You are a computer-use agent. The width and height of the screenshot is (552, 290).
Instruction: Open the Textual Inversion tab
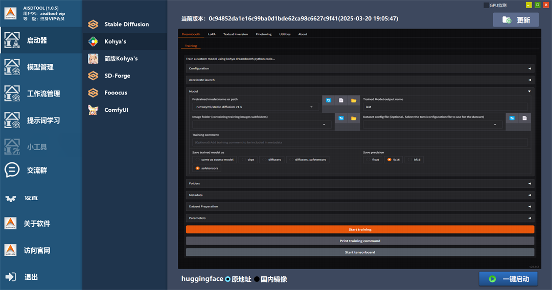235,34
